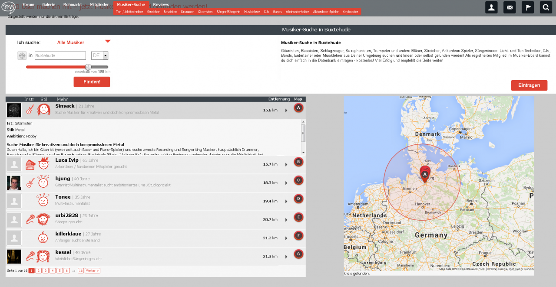The image size is (556, 287).
Task: Open the killerklaue profile name
Action: point(68,233)
